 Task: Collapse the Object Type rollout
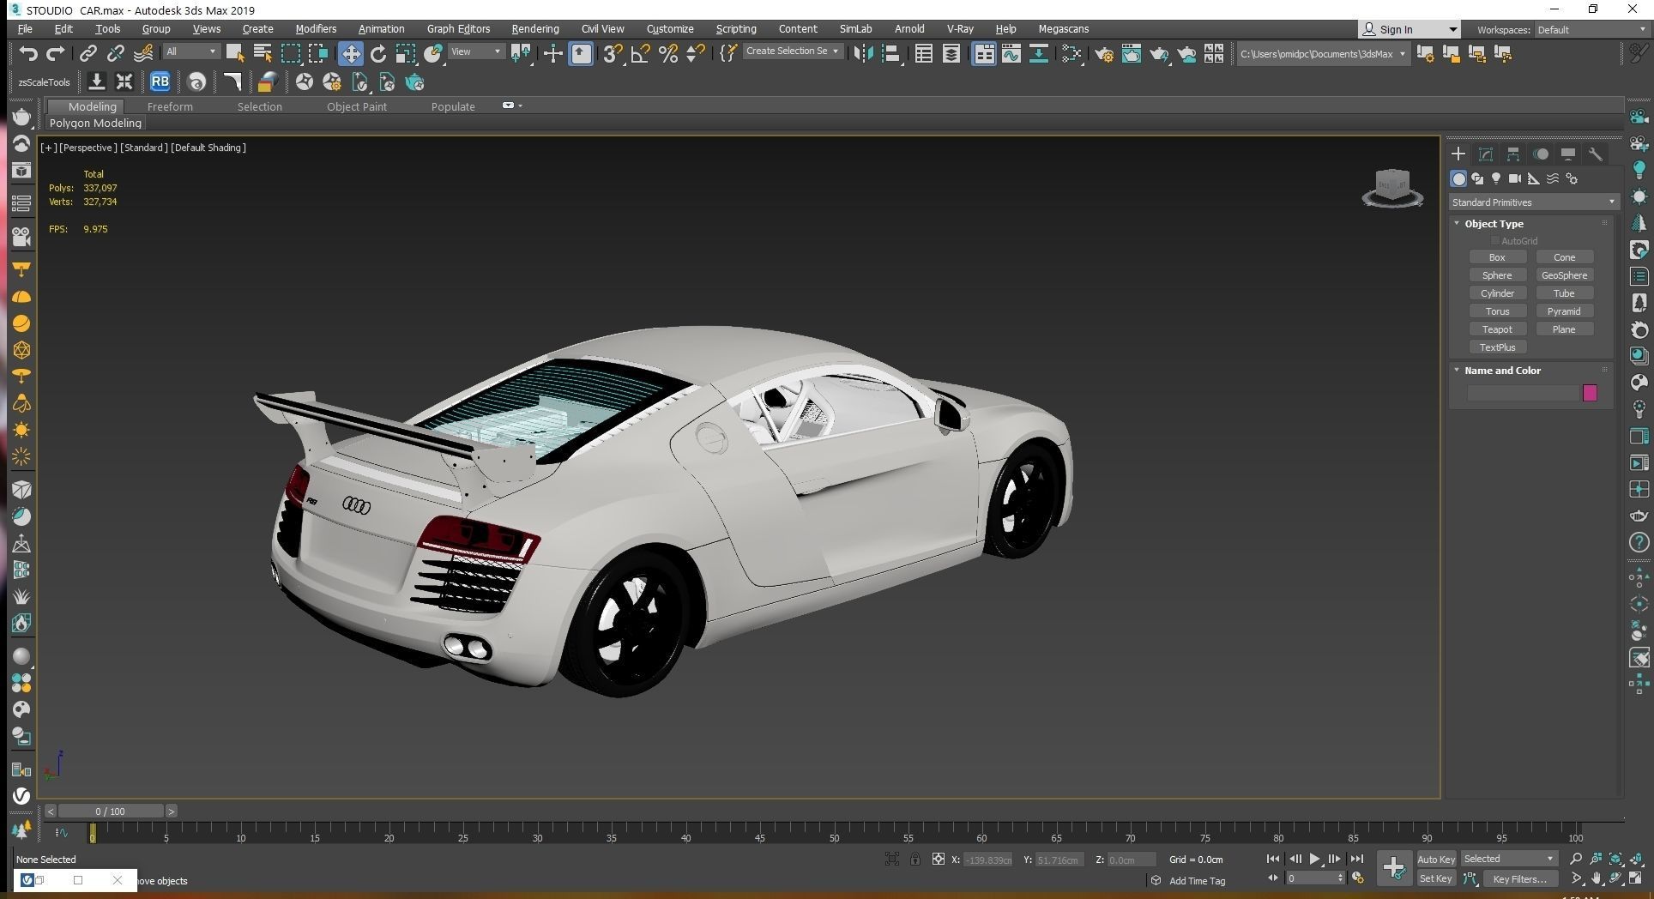[1493, 224]
